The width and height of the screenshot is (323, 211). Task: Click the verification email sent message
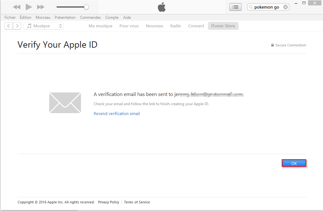169,94
